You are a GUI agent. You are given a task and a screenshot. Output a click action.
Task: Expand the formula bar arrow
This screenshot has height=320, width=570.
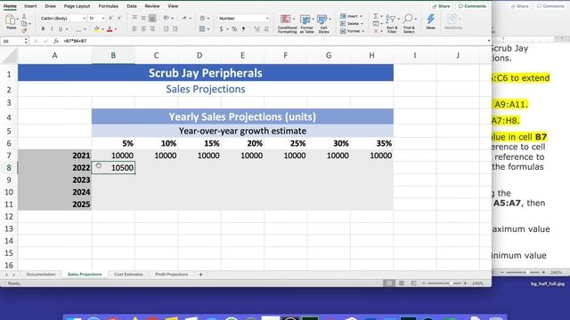click(x=489, y=42)
